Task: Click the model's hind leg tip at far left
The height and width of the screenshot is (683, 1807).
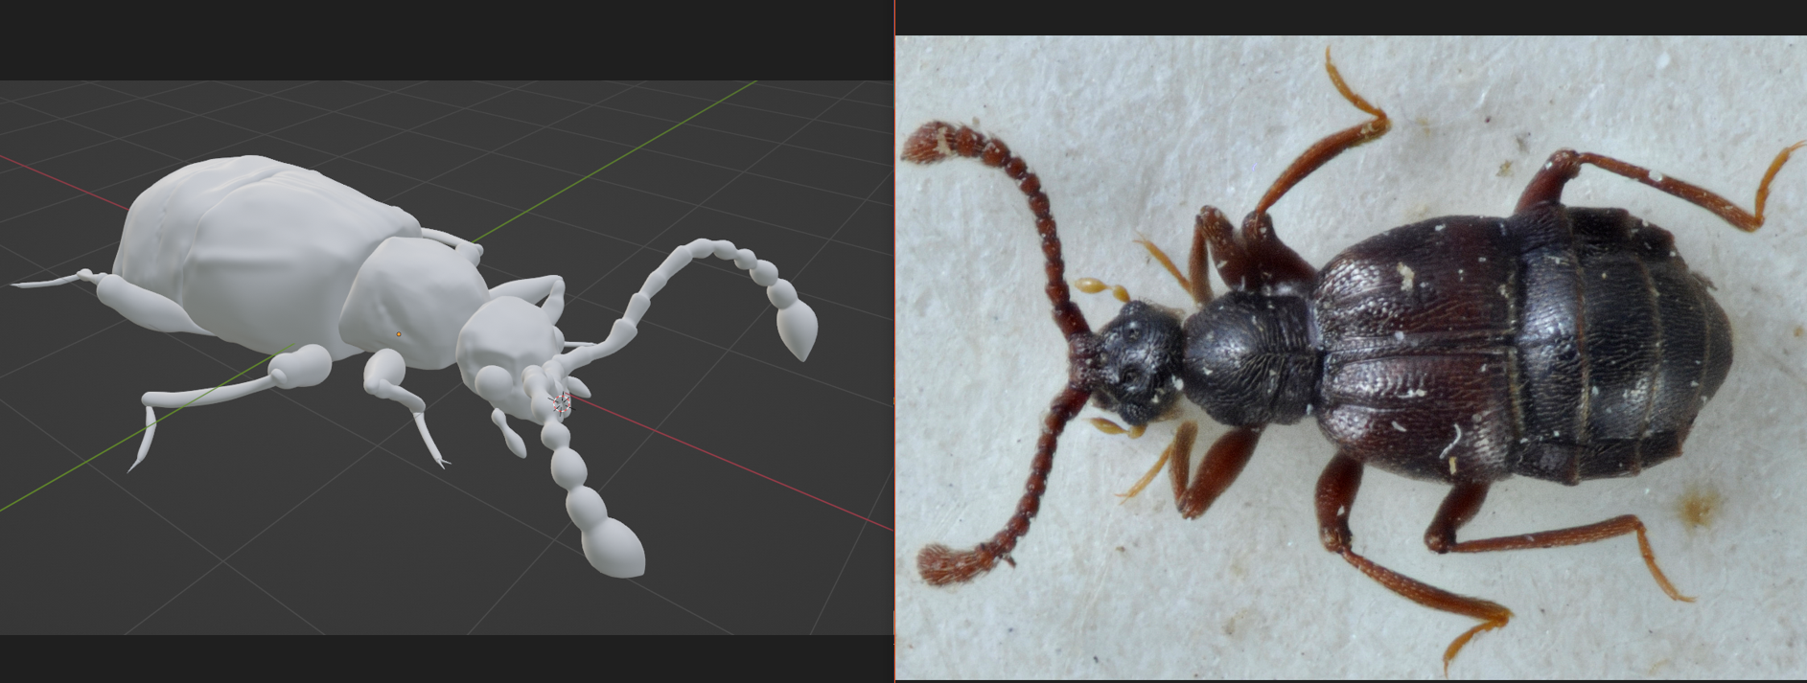Action: tap(38, 284)
